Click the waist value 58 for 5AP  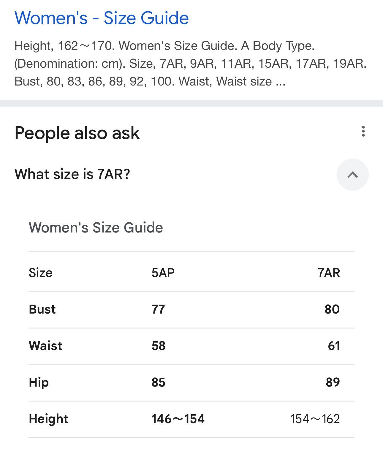click(158, 346)
